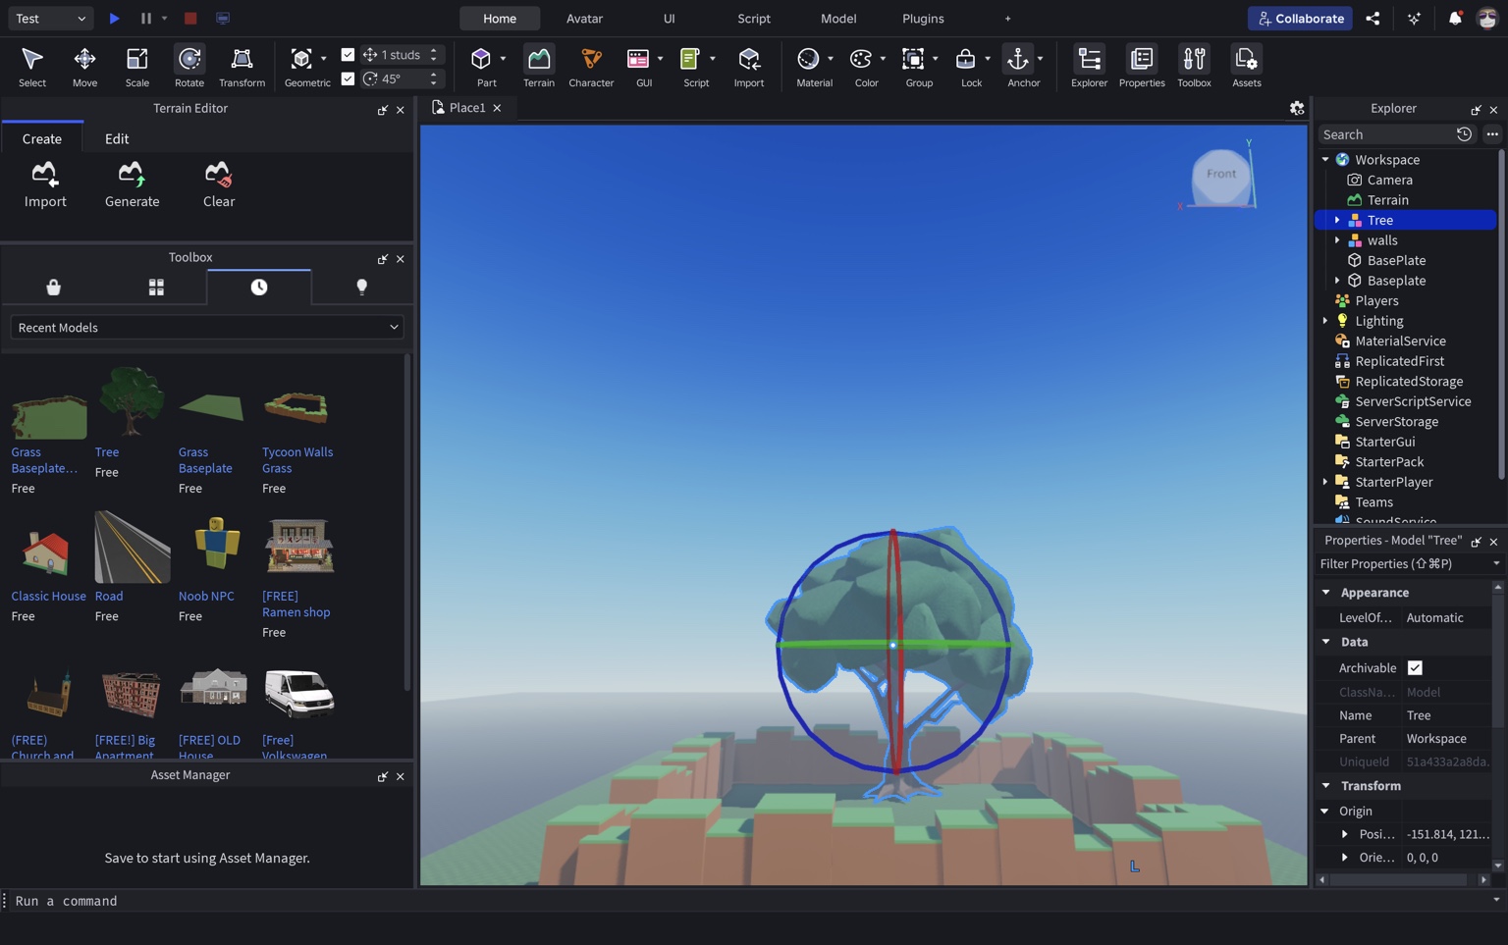Open the Recent Models dropdown
Screen dimensions: 1508x945
(x=207, y=327)
